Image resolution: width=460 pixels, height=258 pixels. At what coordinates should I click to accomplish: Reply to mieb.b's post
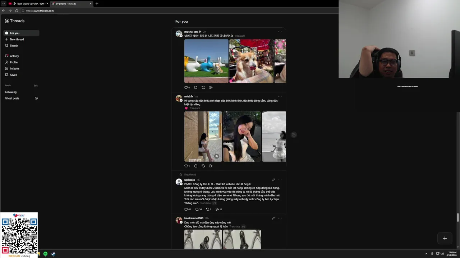tap(195, 166)
